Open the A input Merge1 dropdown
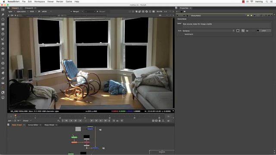This screenshot has width=276, height=155. 77,12
